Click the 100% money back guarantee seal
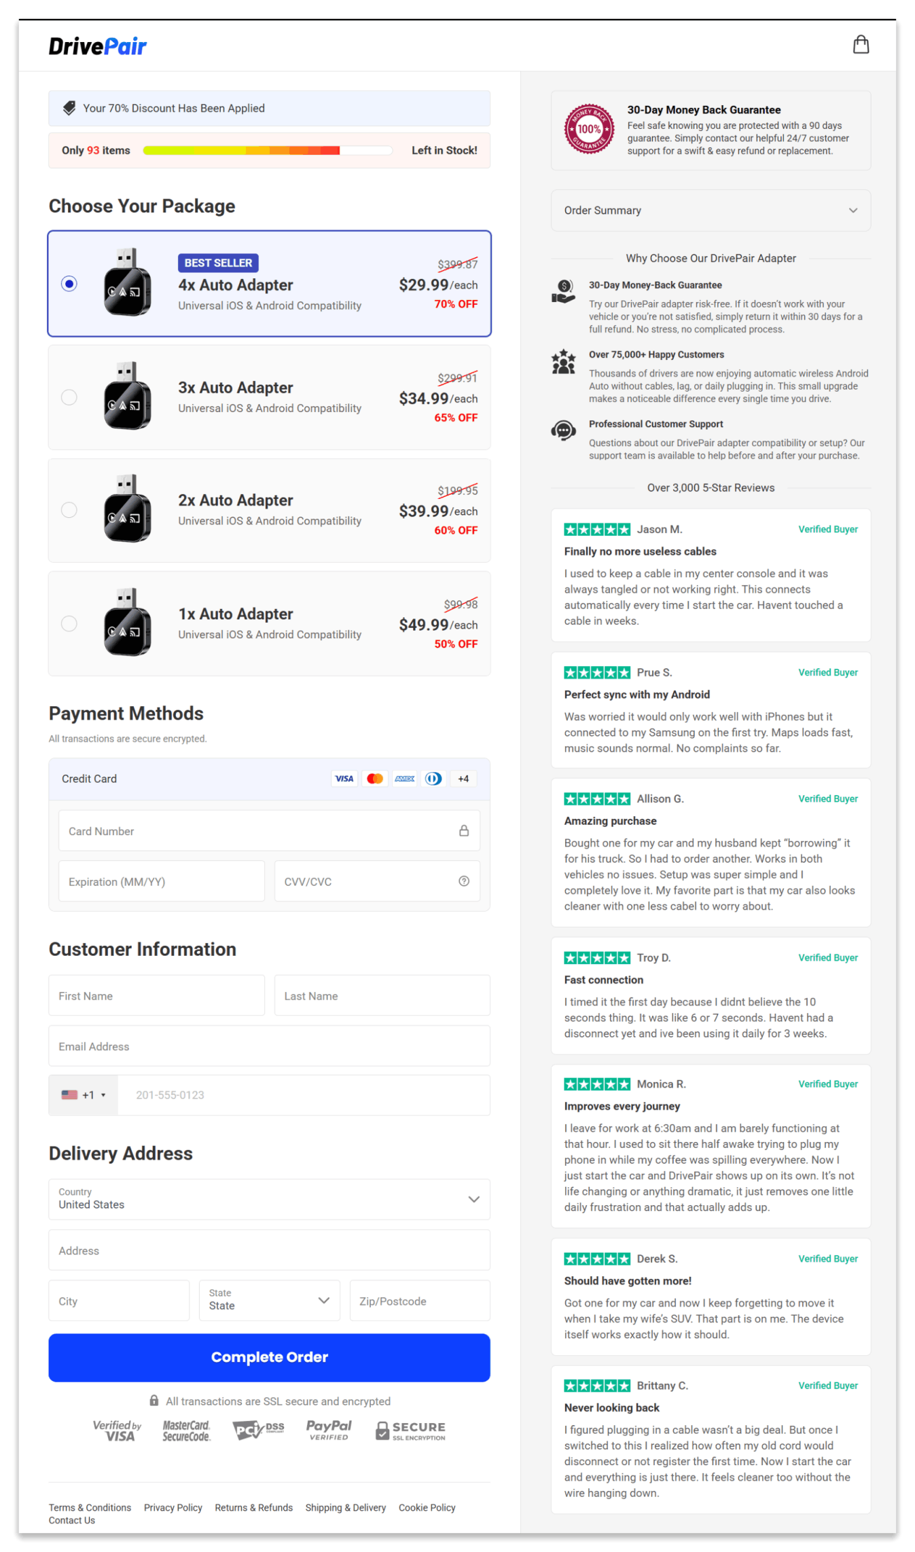 [x=589, y=129]
